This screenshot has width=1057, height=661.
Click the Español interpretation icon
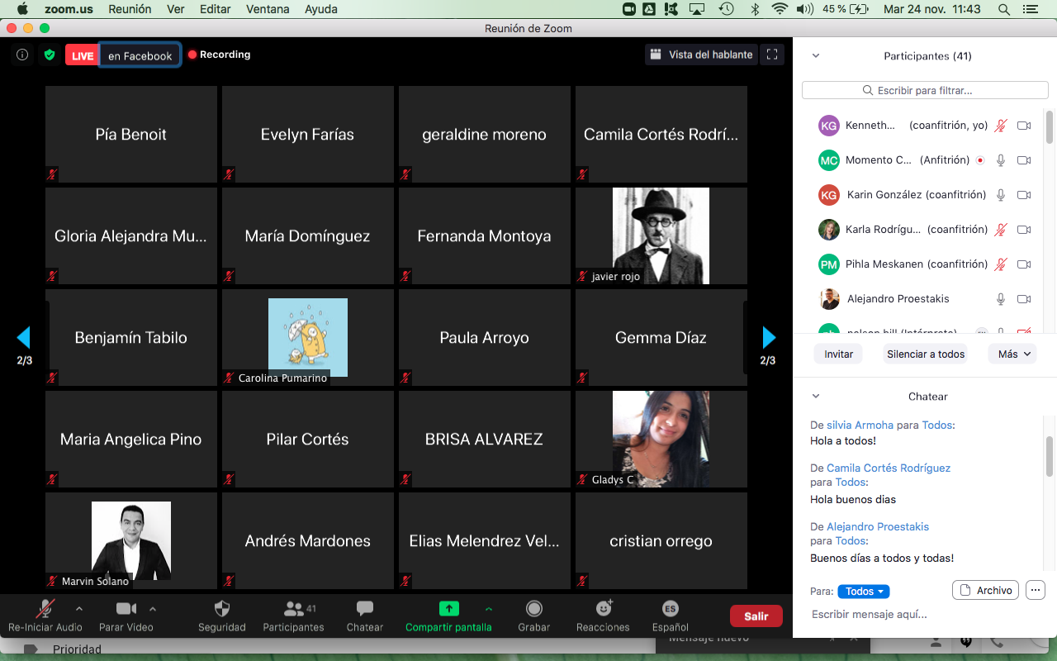coord(670,609)
